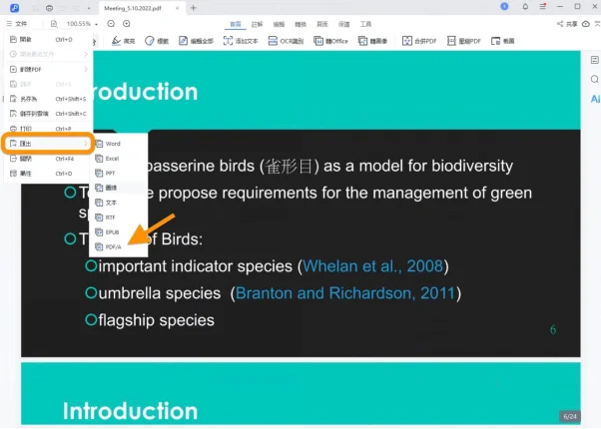Click the zoom out (minus) icon
The width and height of the screenshot is (601, 429).
(111, 24)
